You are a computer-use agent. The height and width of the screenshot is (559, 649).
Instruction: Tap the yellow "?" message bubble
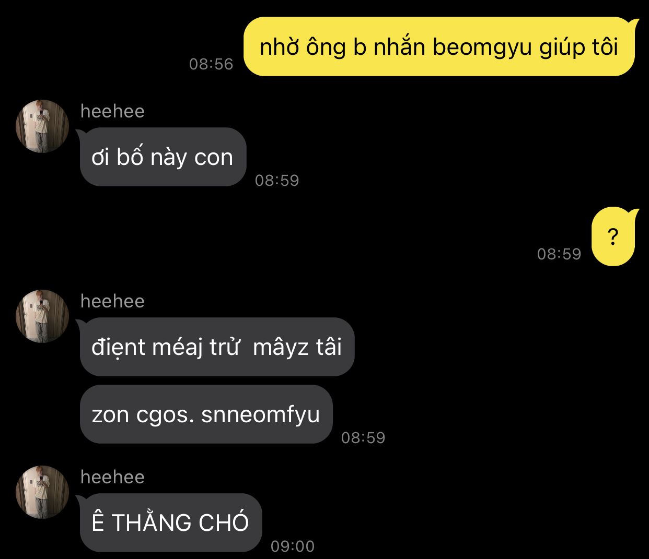coord(615,236)
